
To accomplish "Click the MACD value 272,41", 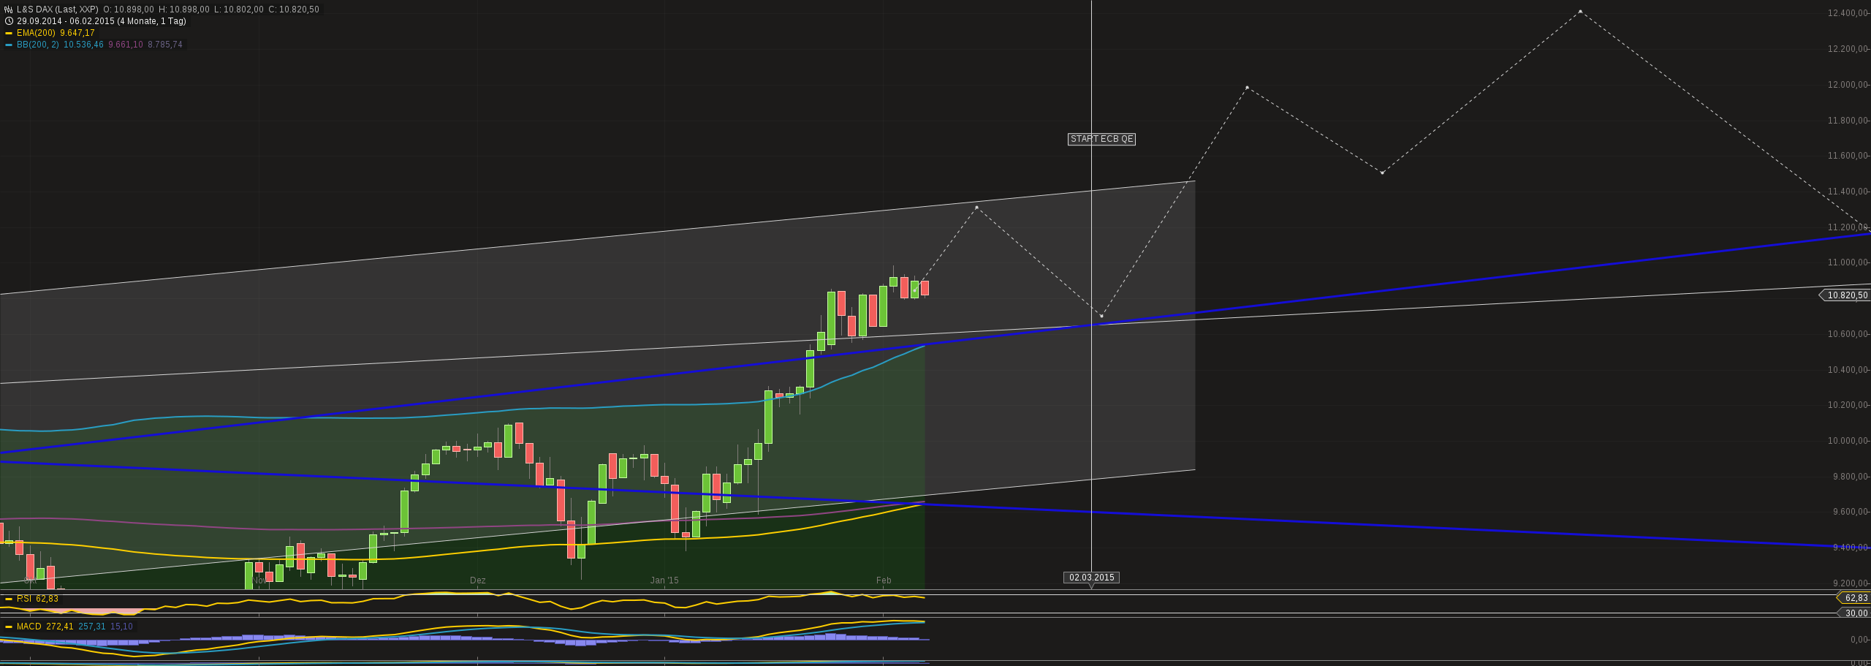I will [x=60, y=627].
